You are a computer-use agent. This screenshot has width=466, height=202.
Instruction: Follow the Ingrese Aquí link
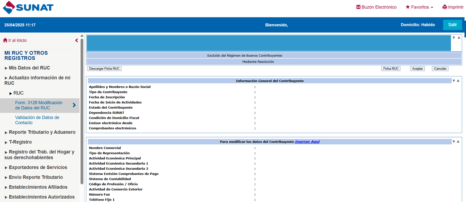pyautogui.click(x=307, y=142)
